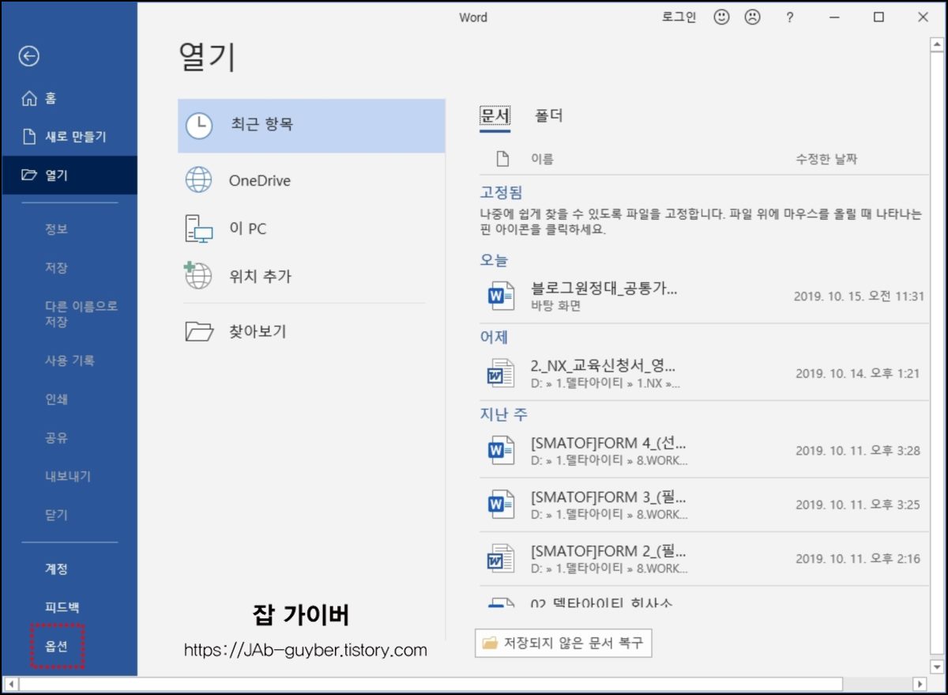Select 내보내기 in the sidebar
This screenshot has width=948, height=695.
coord(69,477)
